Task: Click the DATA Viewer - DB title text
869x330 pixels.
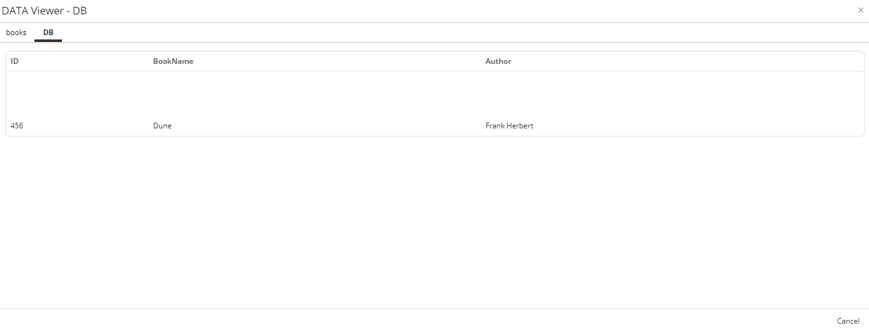Action: [x=44, y=11]
